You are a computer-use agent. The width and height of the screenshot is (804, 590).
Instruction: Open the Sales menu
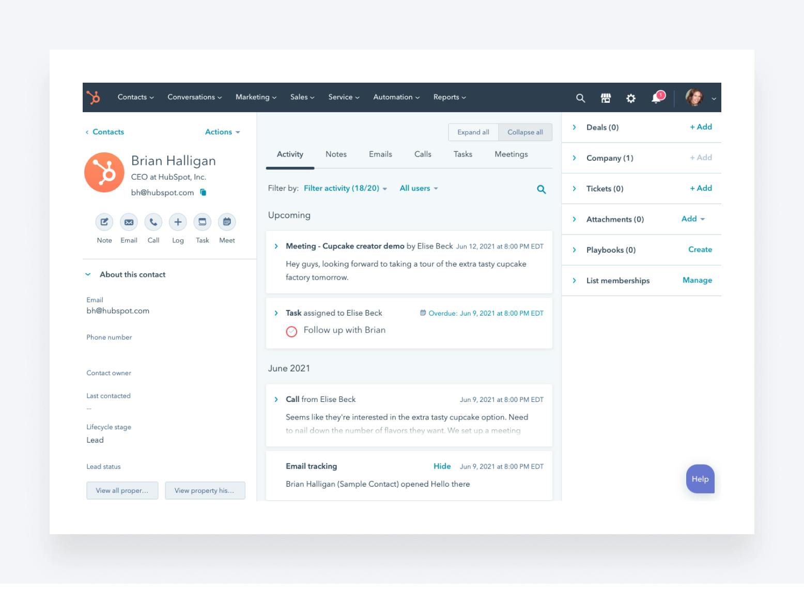tap(302, 97)
